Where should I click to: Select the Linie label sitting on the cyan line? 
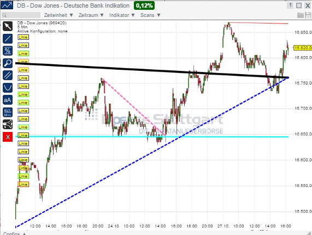pos(23,135)
